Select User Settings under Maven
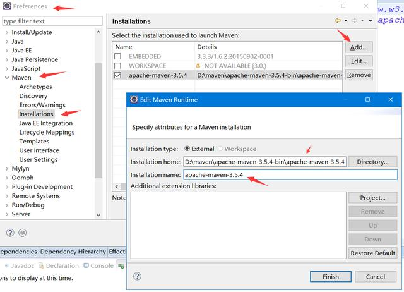Viewport: 404px width, 292px height. click(x=39, y=160)
